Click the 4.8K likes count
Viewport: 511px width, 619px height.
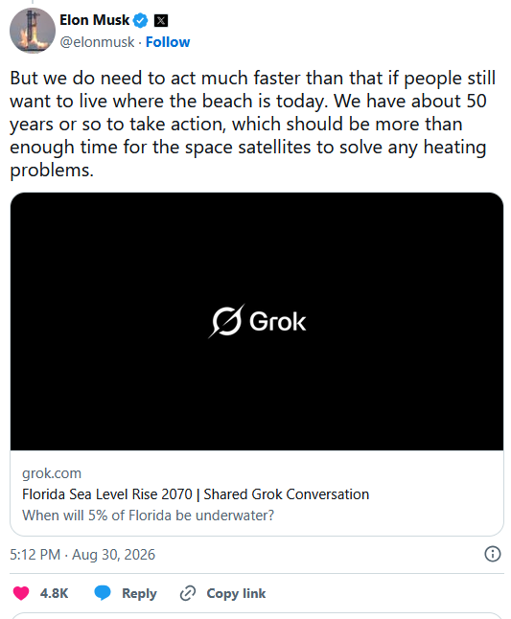(x=54, y=593)
